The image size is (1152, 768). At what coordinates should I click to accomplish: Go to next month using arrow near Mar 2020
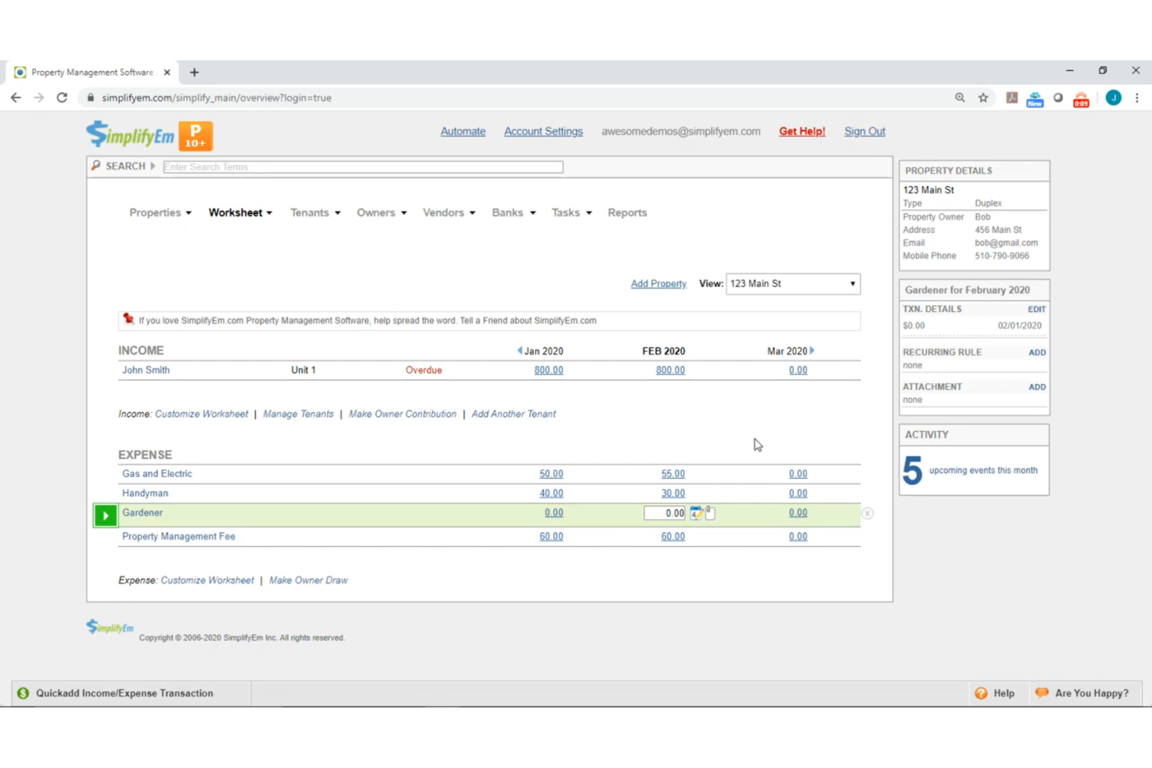point(812,351)
